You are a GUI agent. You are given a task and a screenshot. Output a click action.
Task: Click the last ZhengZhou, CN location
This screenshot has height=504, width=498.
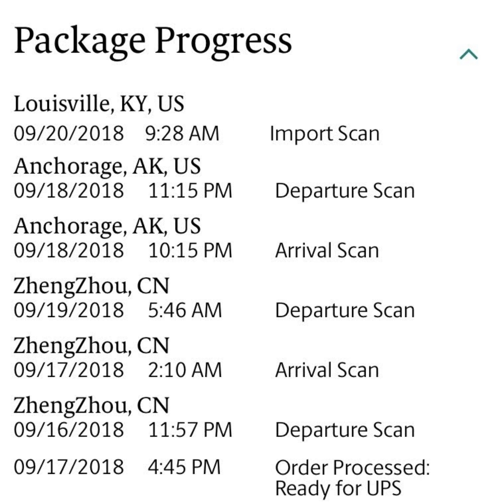(x=91, y=406)
